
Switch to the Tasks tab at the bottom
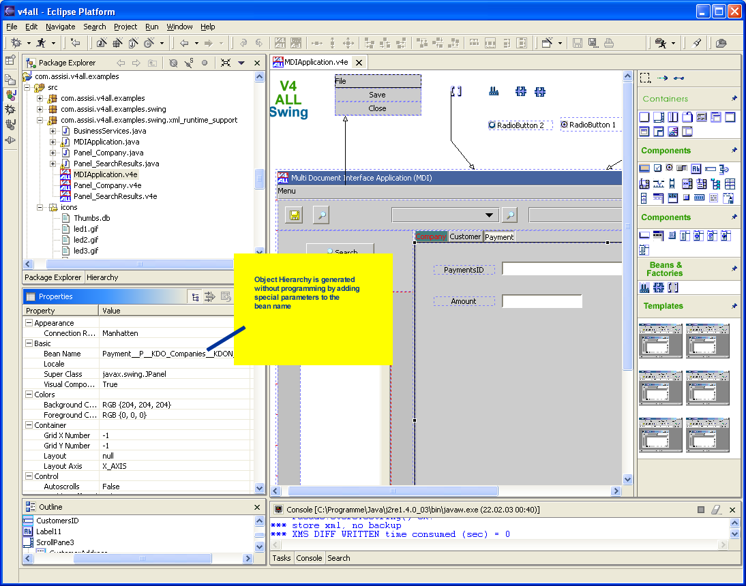coord(281,557)
